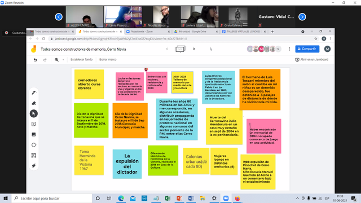The width and height of the screenshot is (361, 203).
Task: Select the Jamboard eraser tool
Action: (34, 103)
